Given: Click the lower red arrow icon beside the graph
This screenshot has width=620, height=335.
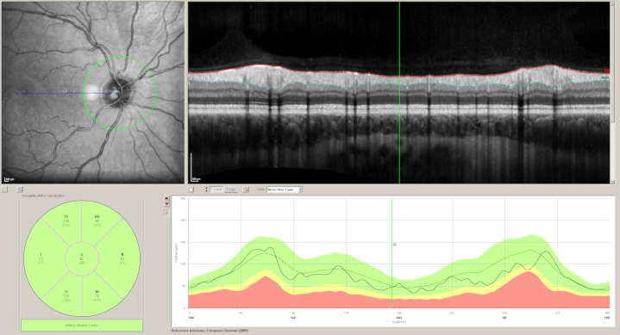Looking at the screenshot, I should [166, 204].
